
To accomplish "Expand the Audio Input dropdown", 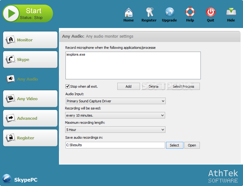I will click(x=116, y=101).
